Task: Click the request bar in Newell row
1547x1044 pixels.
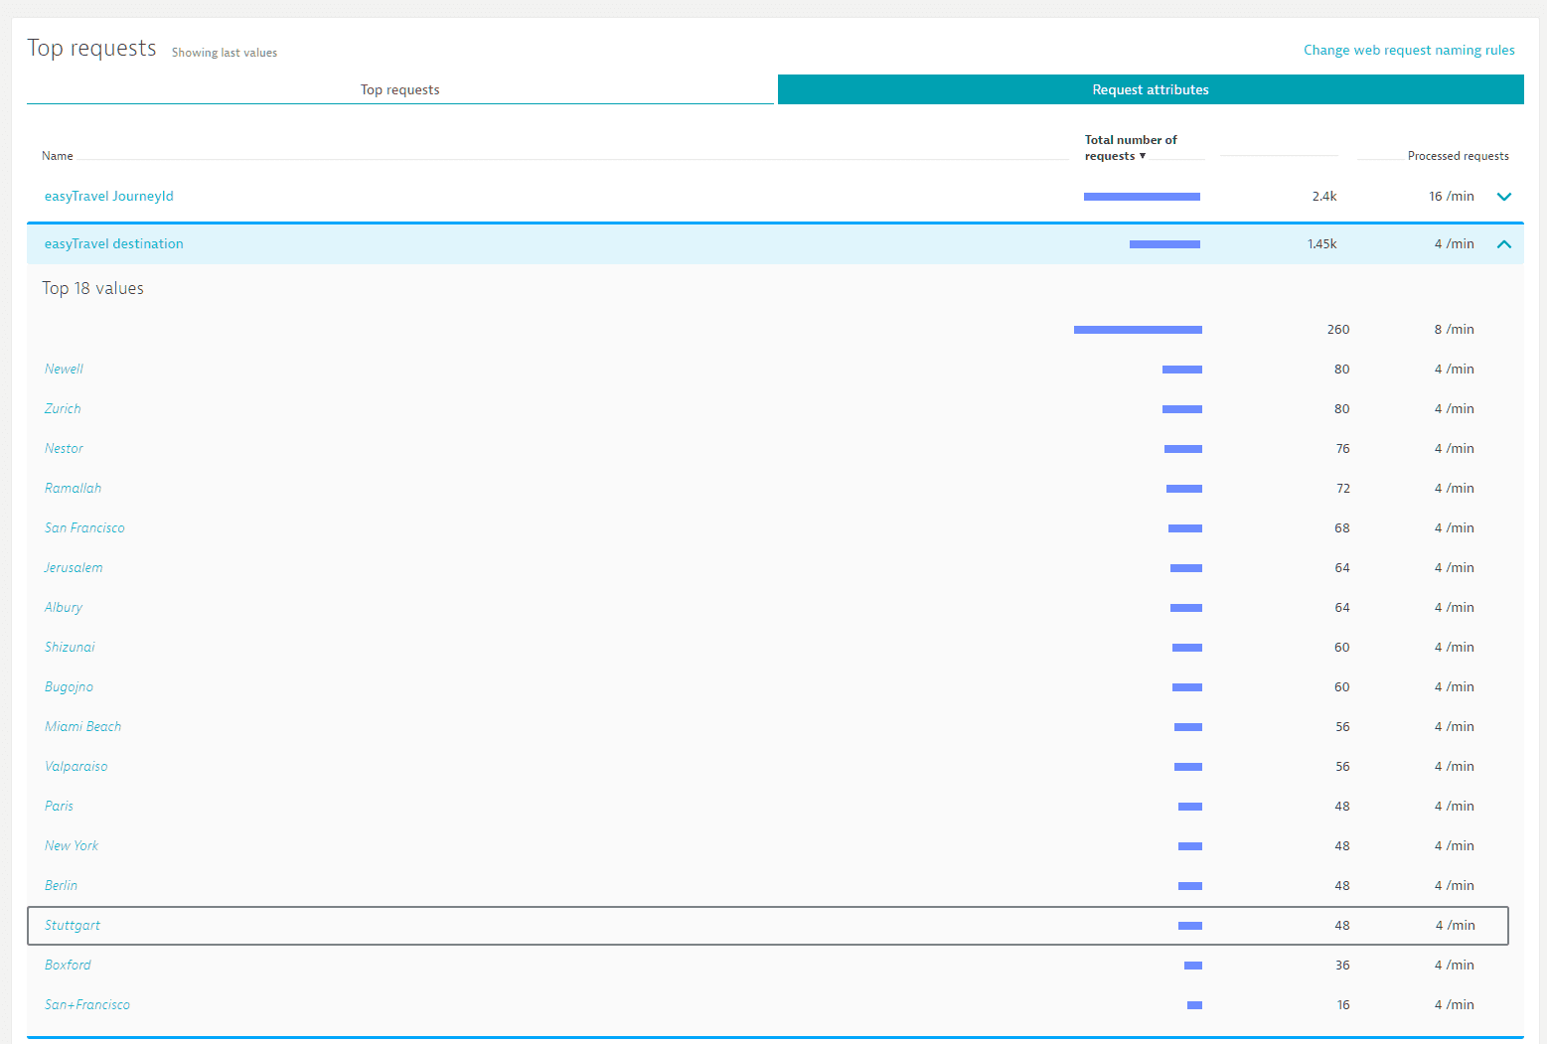Action: click(x=1182, y=370)
